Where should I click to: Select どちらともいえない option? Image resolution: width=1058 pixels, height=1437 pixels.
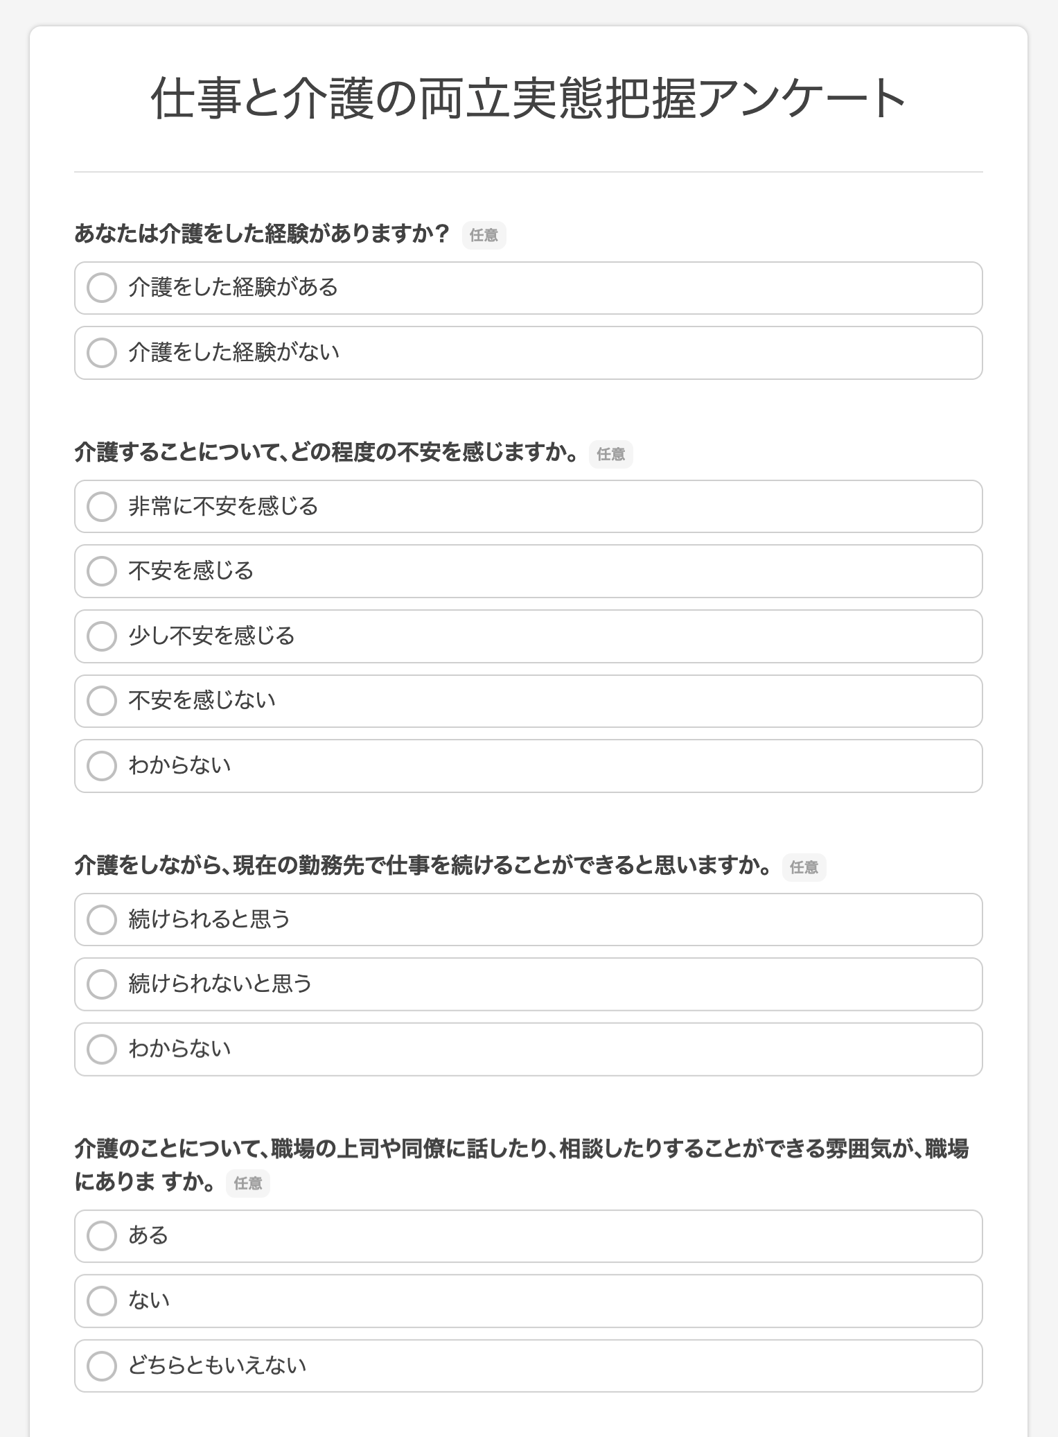(102, 1366)
